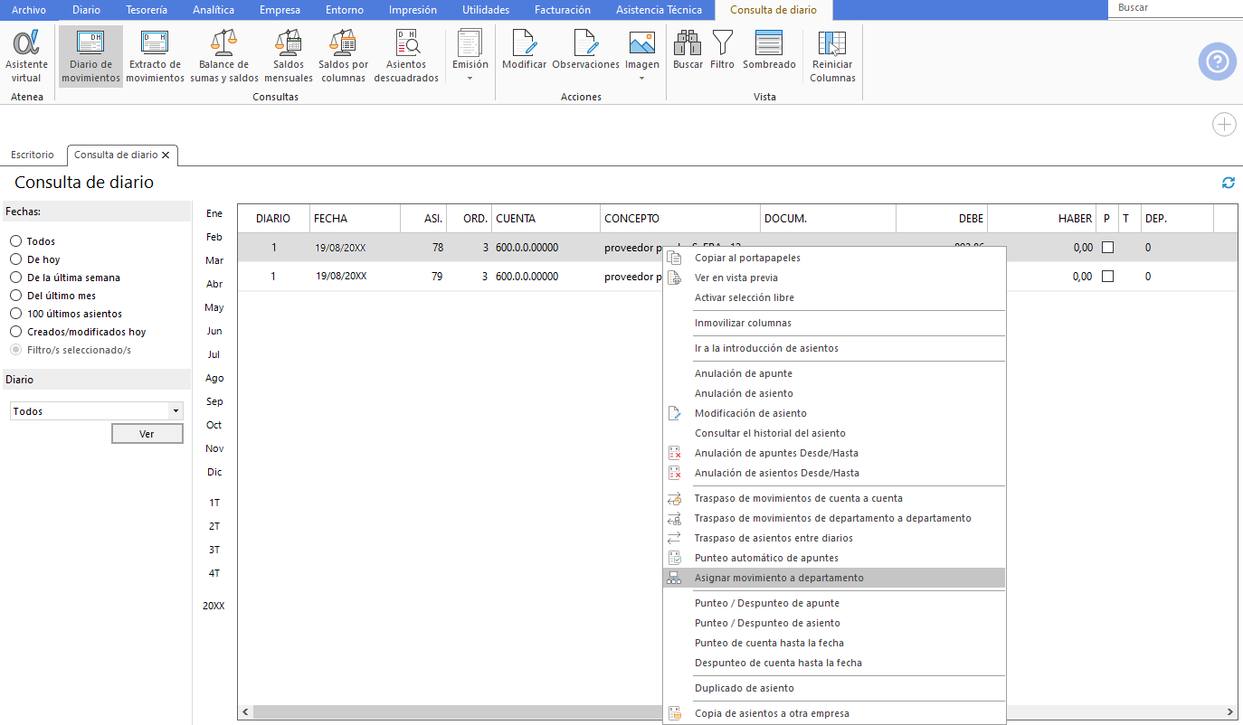The image size is (1243, 725).
Task: Open the Asistente virtual Atenea icon
Action: point(26,56)
